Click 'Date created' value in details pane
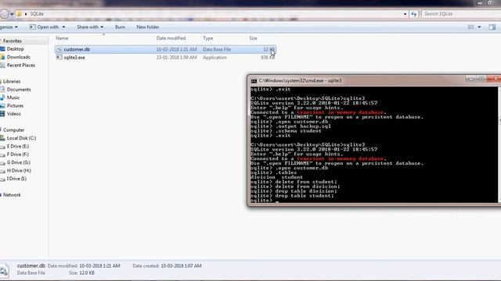501x281 pixels. (181, 265)
